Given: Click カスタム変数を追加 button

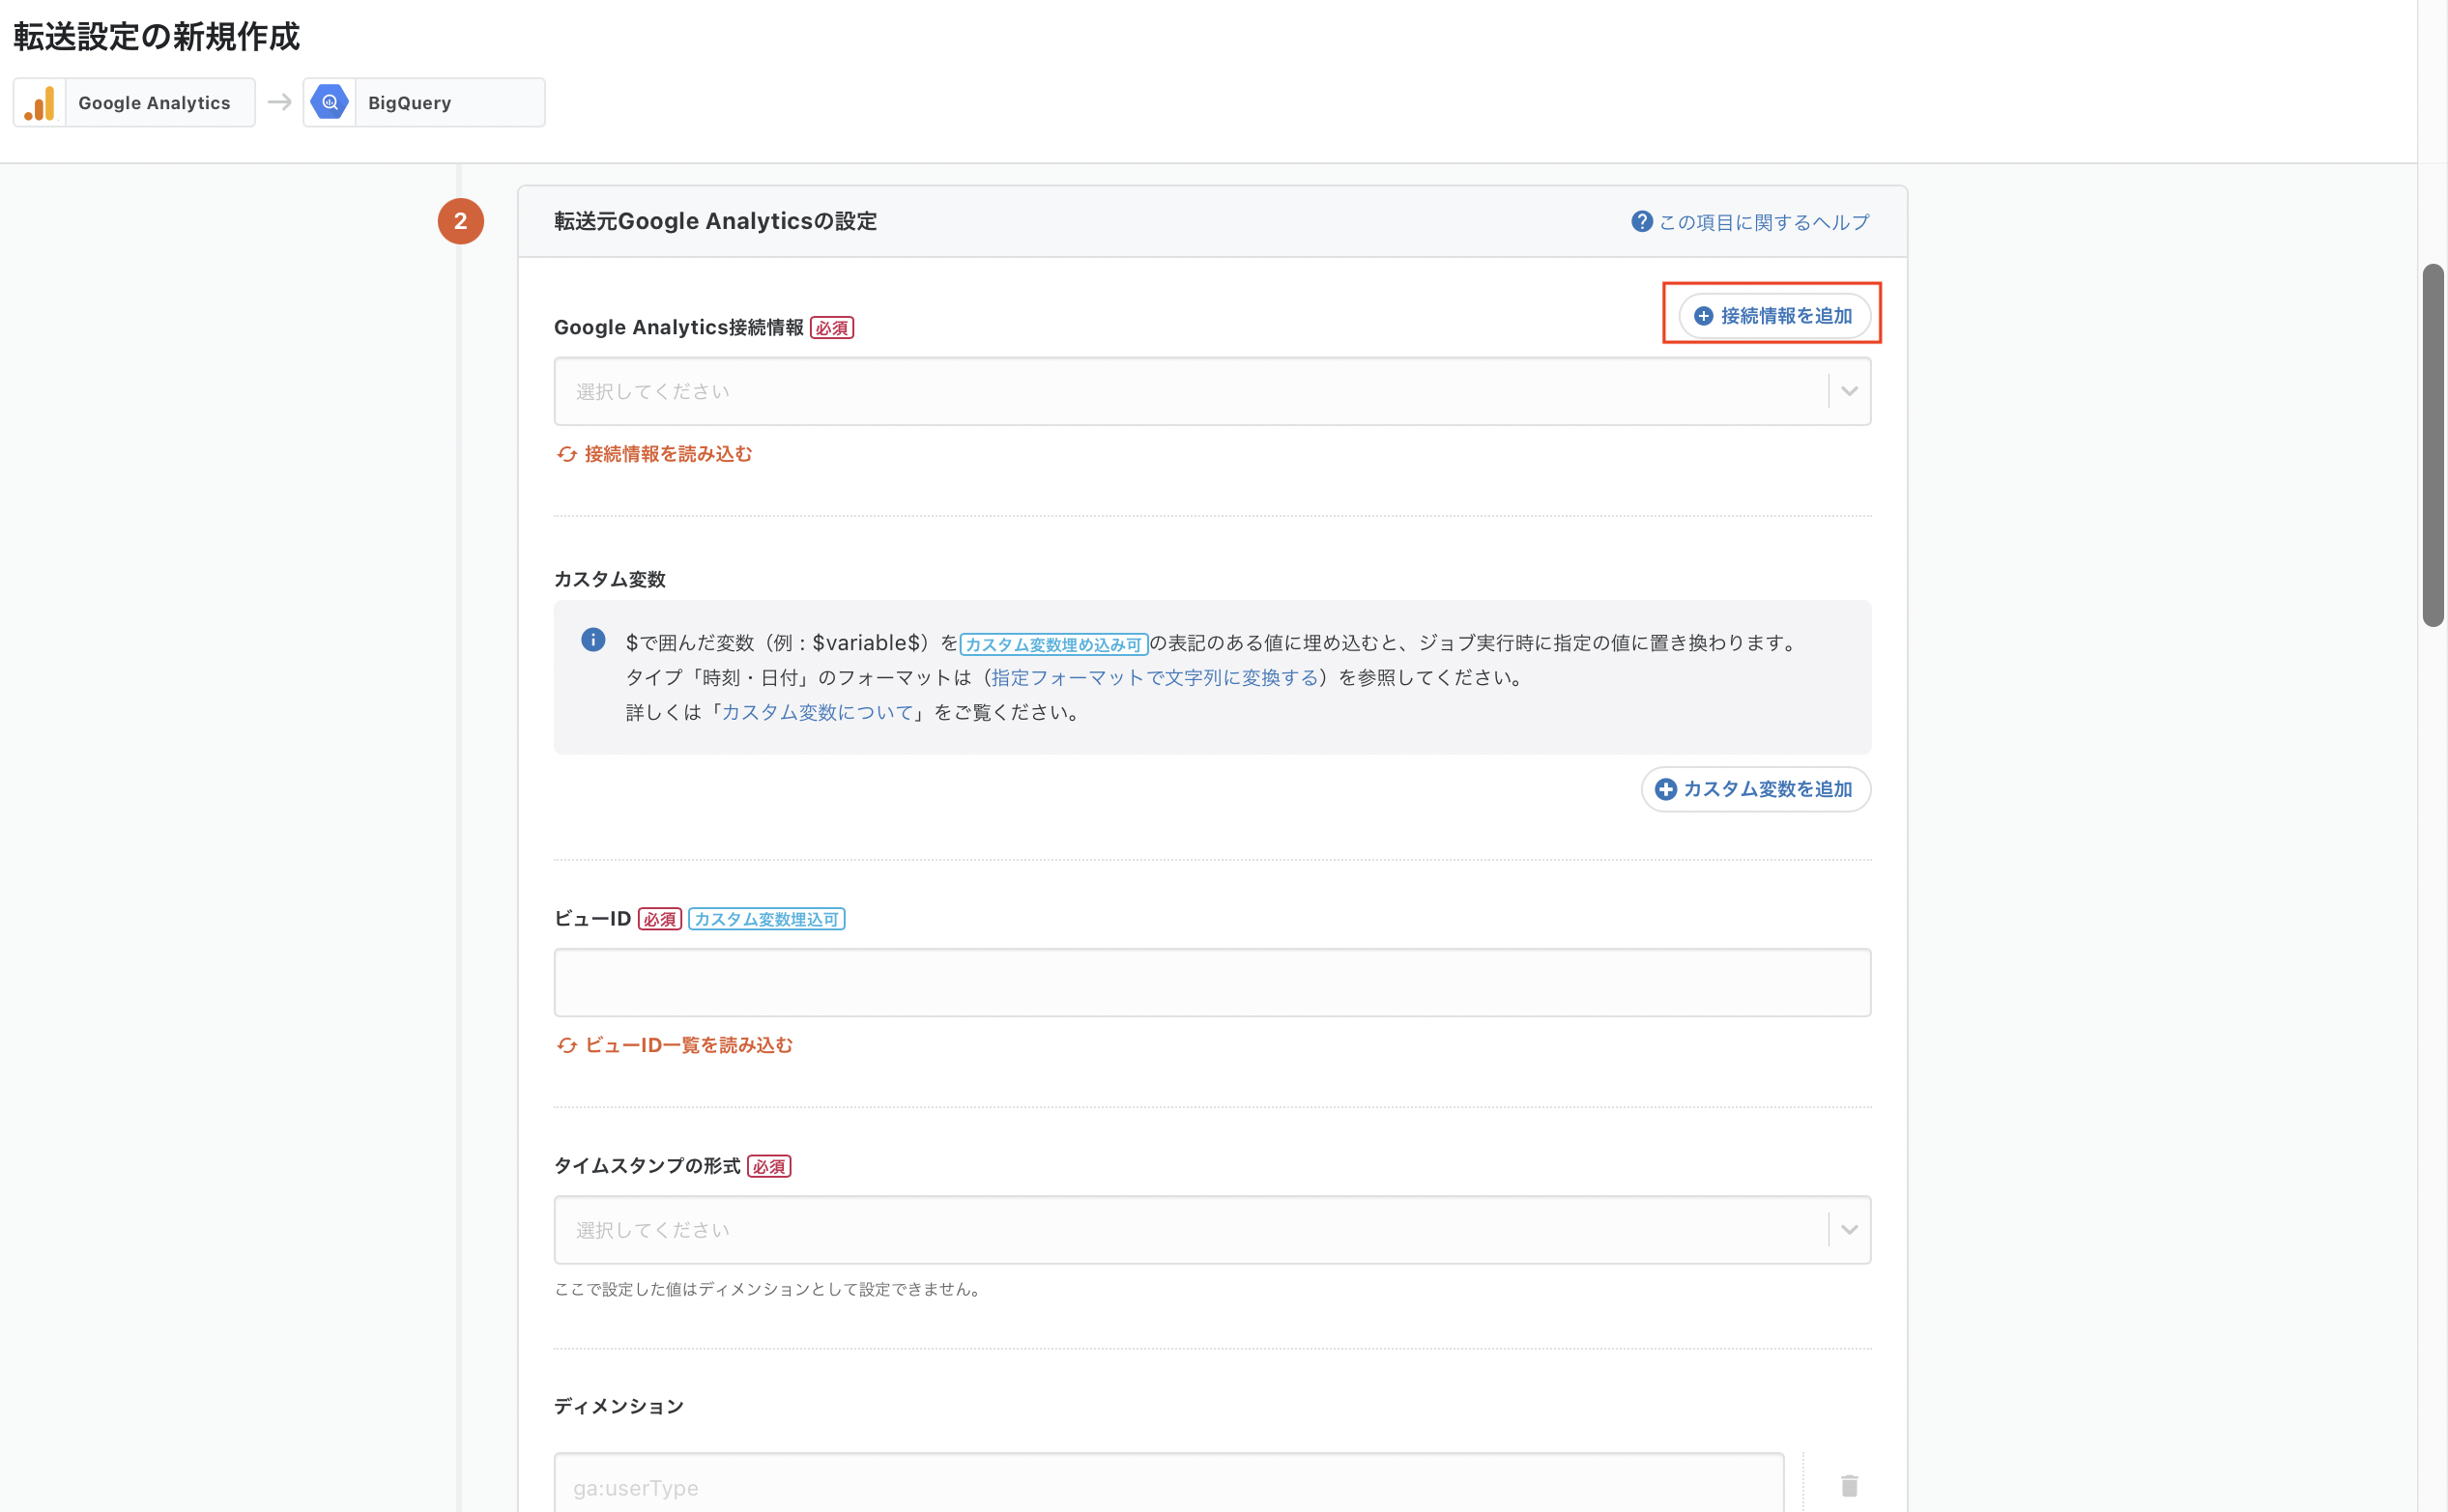Looking at the screenshot, I should [x=1755, y=789].
